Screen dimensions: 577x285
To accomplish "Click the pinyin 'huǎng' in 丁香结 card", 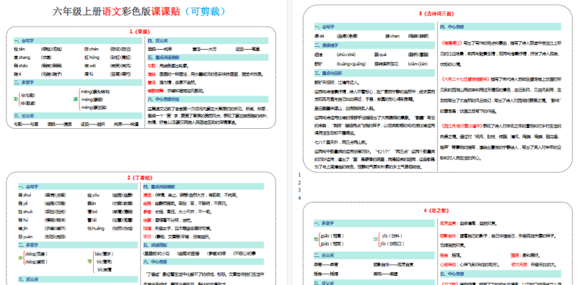I will tap(97, 228).
